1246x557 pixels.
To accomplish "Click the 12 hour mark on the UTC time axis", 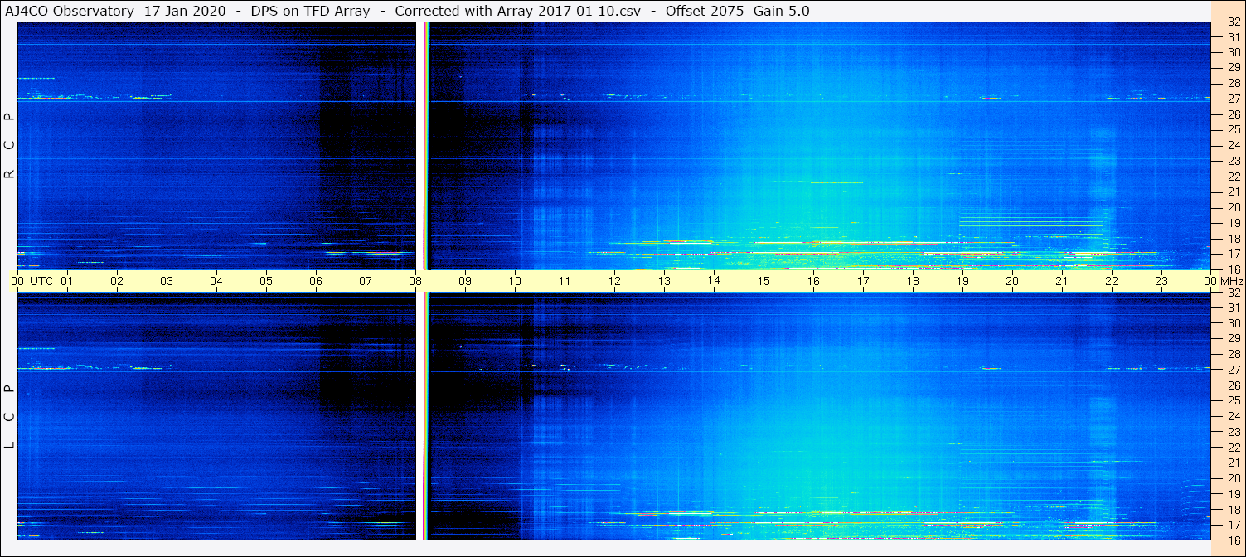I will point(614,281).
